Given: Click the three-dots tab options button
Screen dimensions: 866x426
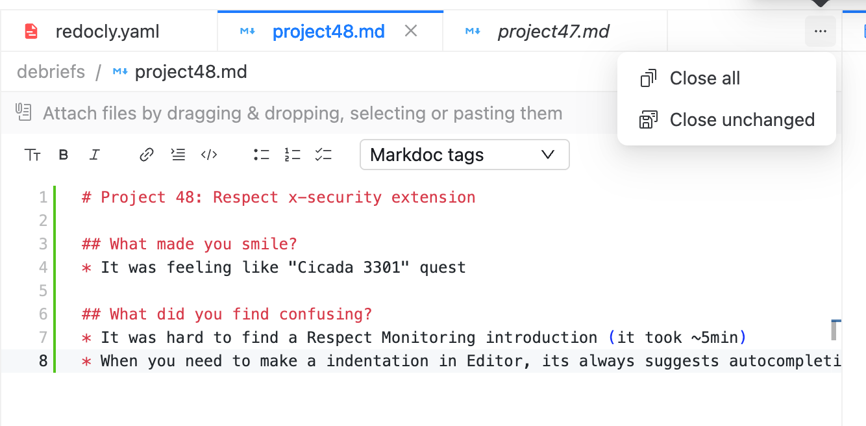Looking at the screenshot, I should (x=821, y=31).
